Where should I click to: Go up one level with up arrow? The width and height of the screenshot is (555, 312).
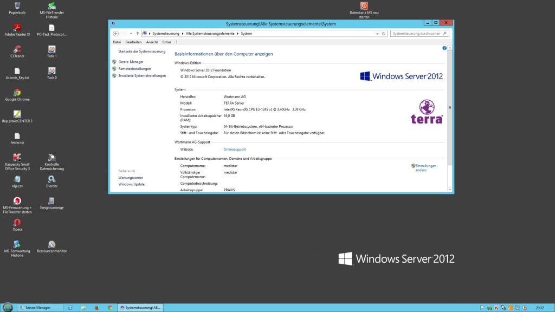click(137, 34)
